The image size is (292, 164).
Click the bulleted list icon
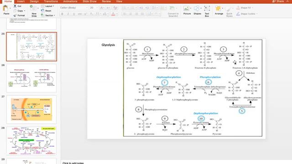pyautogui.click(x=124, y=8)
